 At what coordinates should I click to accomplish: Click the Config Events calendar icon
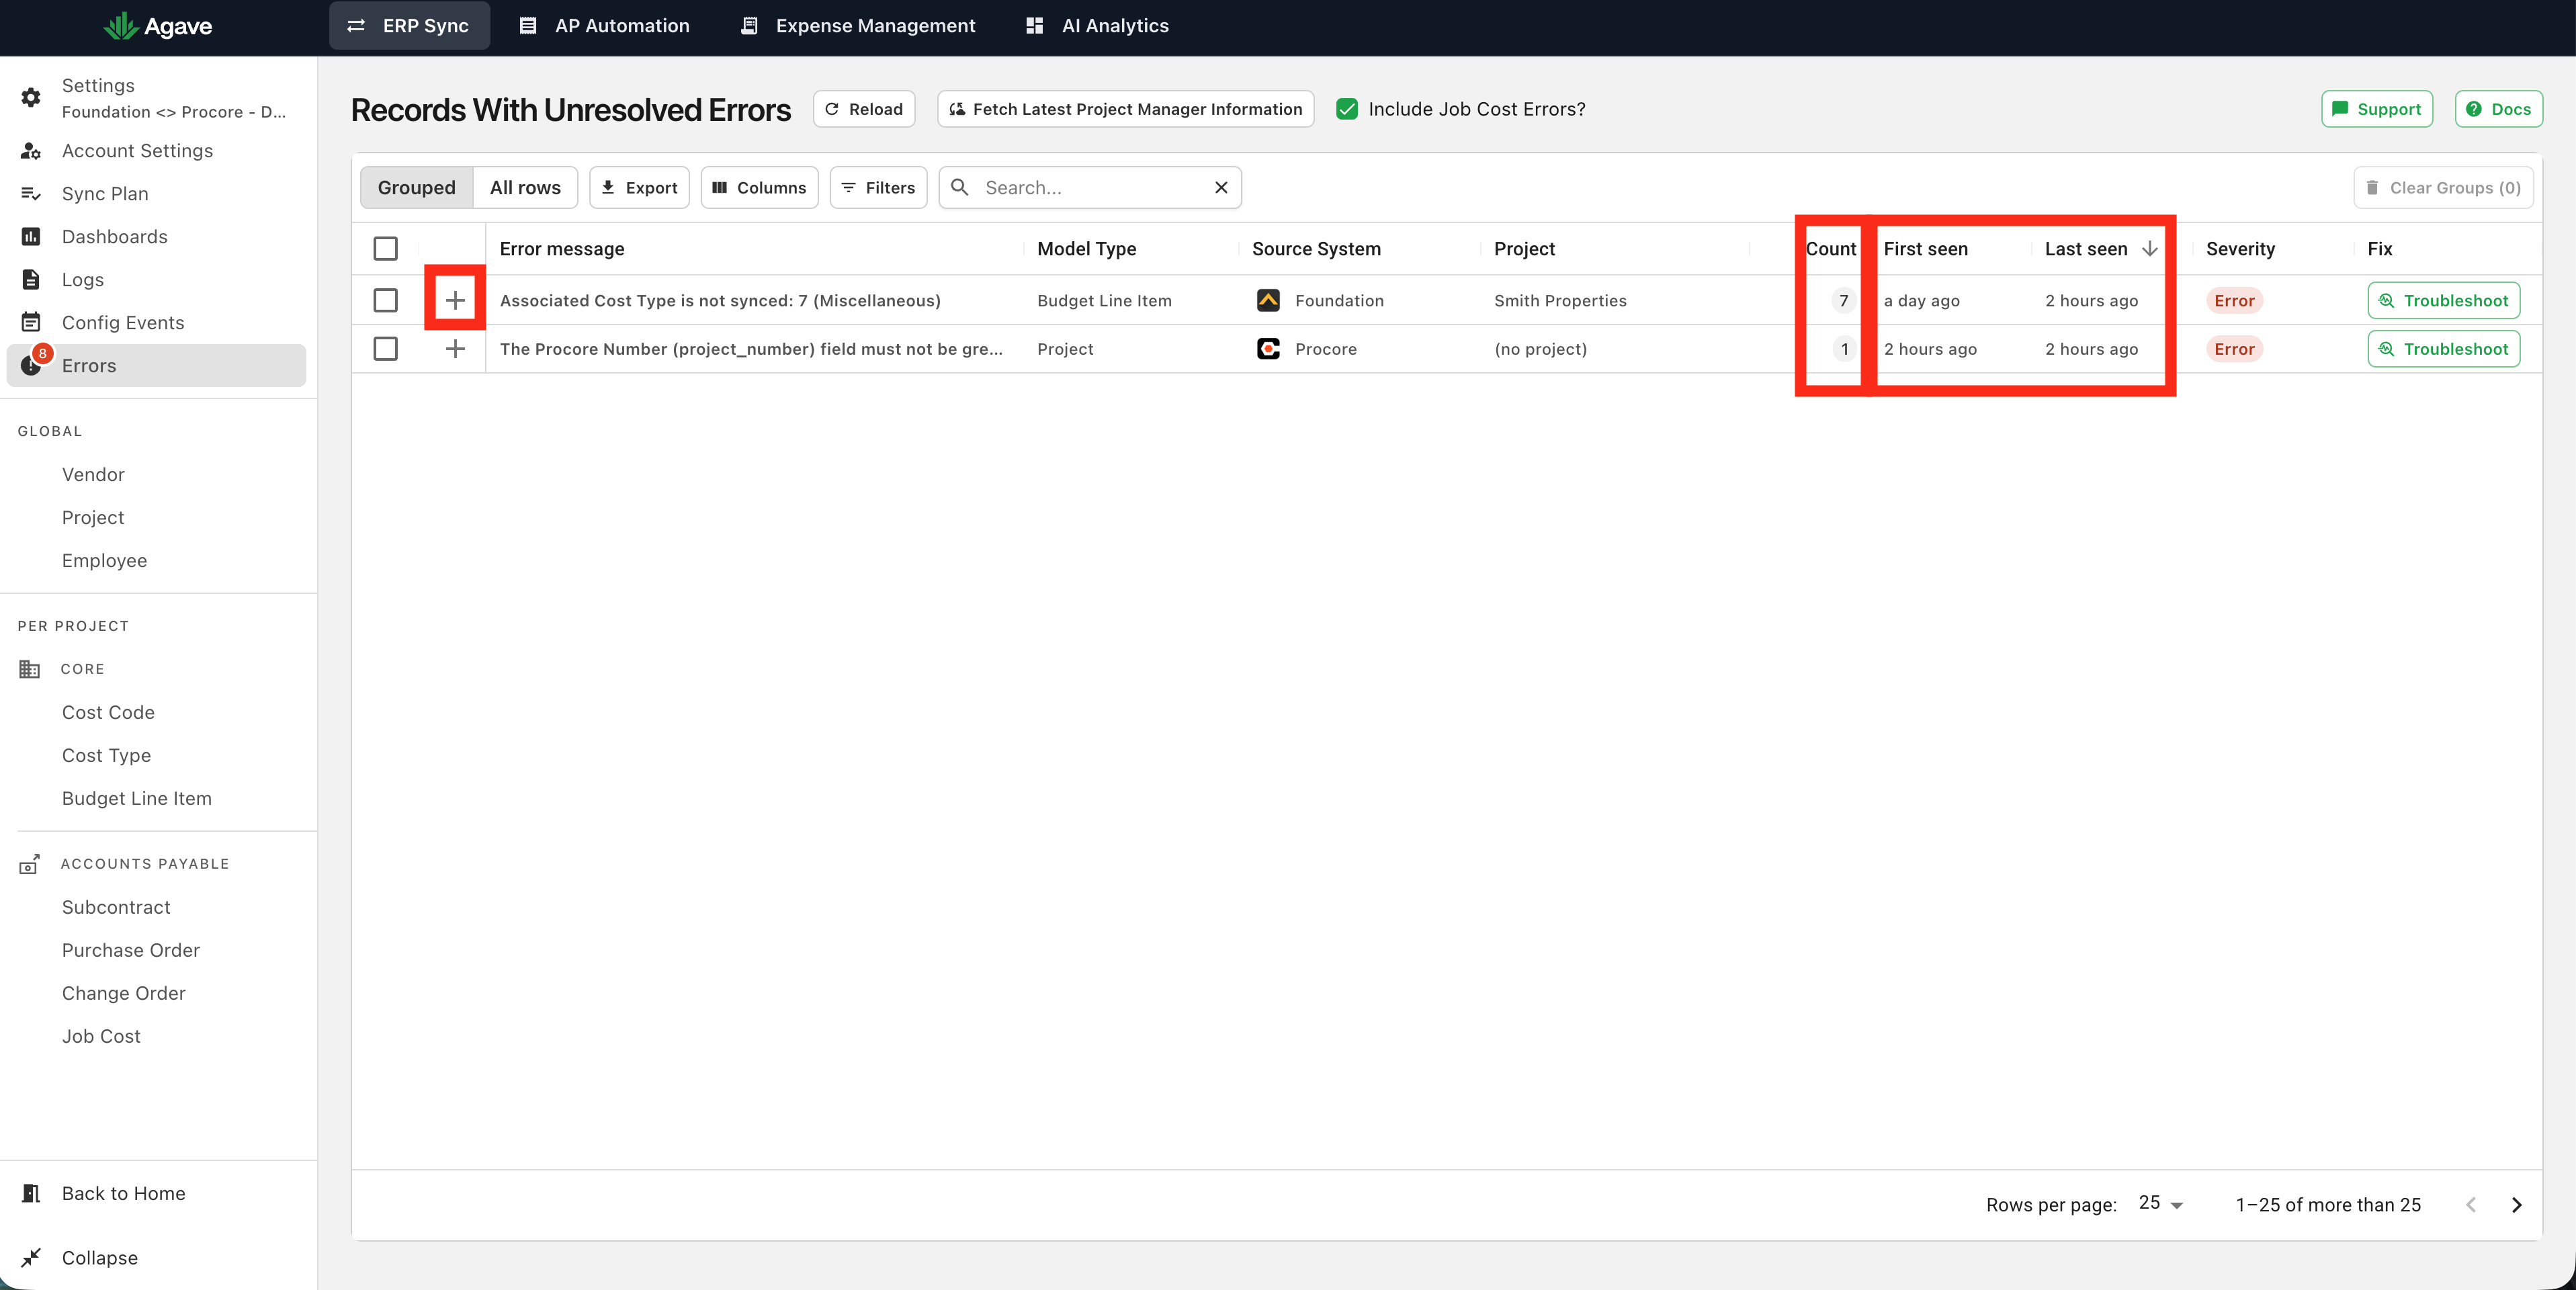(x=31, y=323)
